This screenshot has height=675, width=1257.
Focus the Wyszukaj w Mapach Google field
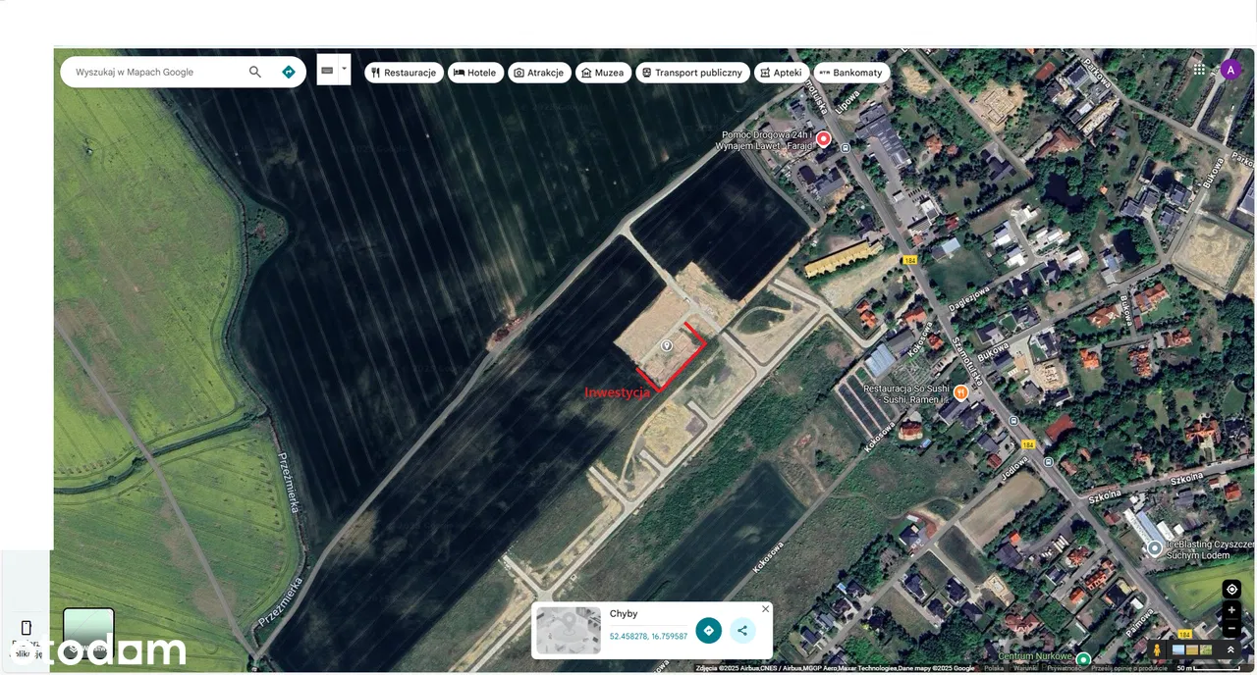(157, 72)
